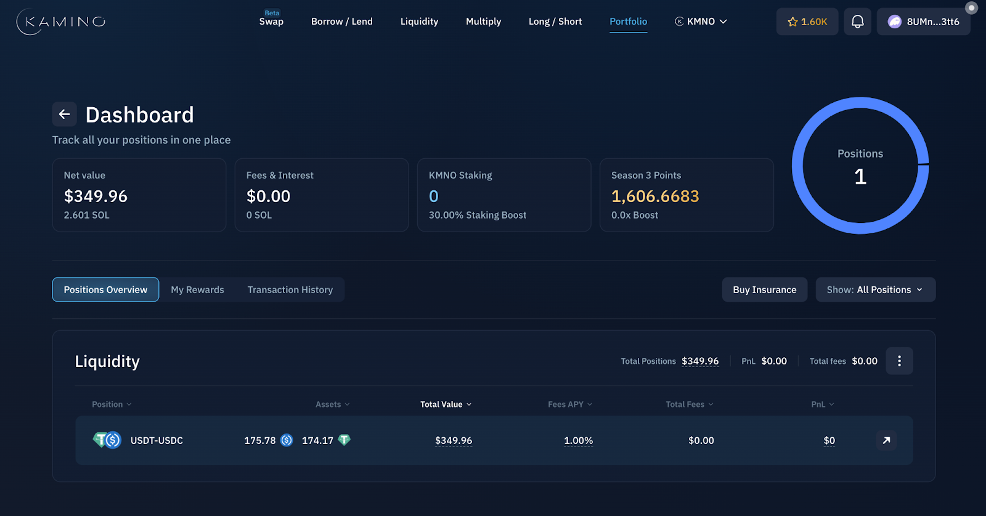Open the Liquidity page
Image resolution: width=986 pixels, height=516 pixels.
[x=419, y=22]
